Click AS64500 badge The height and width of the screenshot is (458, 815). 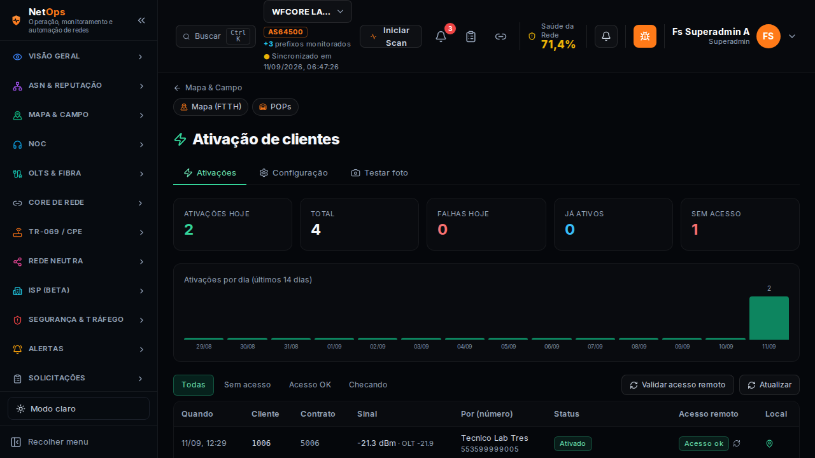pos(286,32)
